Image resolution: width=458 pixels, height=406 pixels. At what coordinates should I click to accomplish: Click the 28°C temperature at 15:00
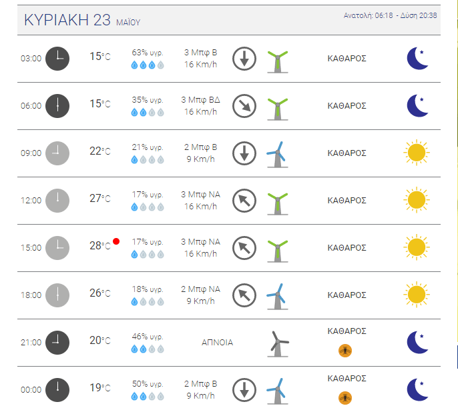100,245
